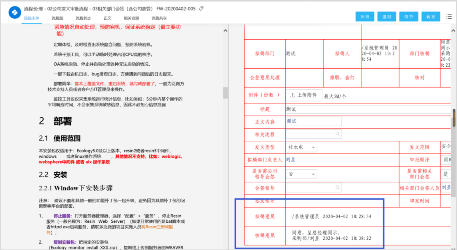Viewport: 457px width, 250px height.
Task: Click the 转发 button
Action: (431, 17)
